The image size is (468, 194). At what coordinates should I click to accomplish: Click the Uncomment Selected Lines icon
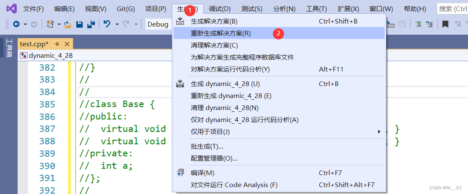pyautogui.click(x=429, y=24)
